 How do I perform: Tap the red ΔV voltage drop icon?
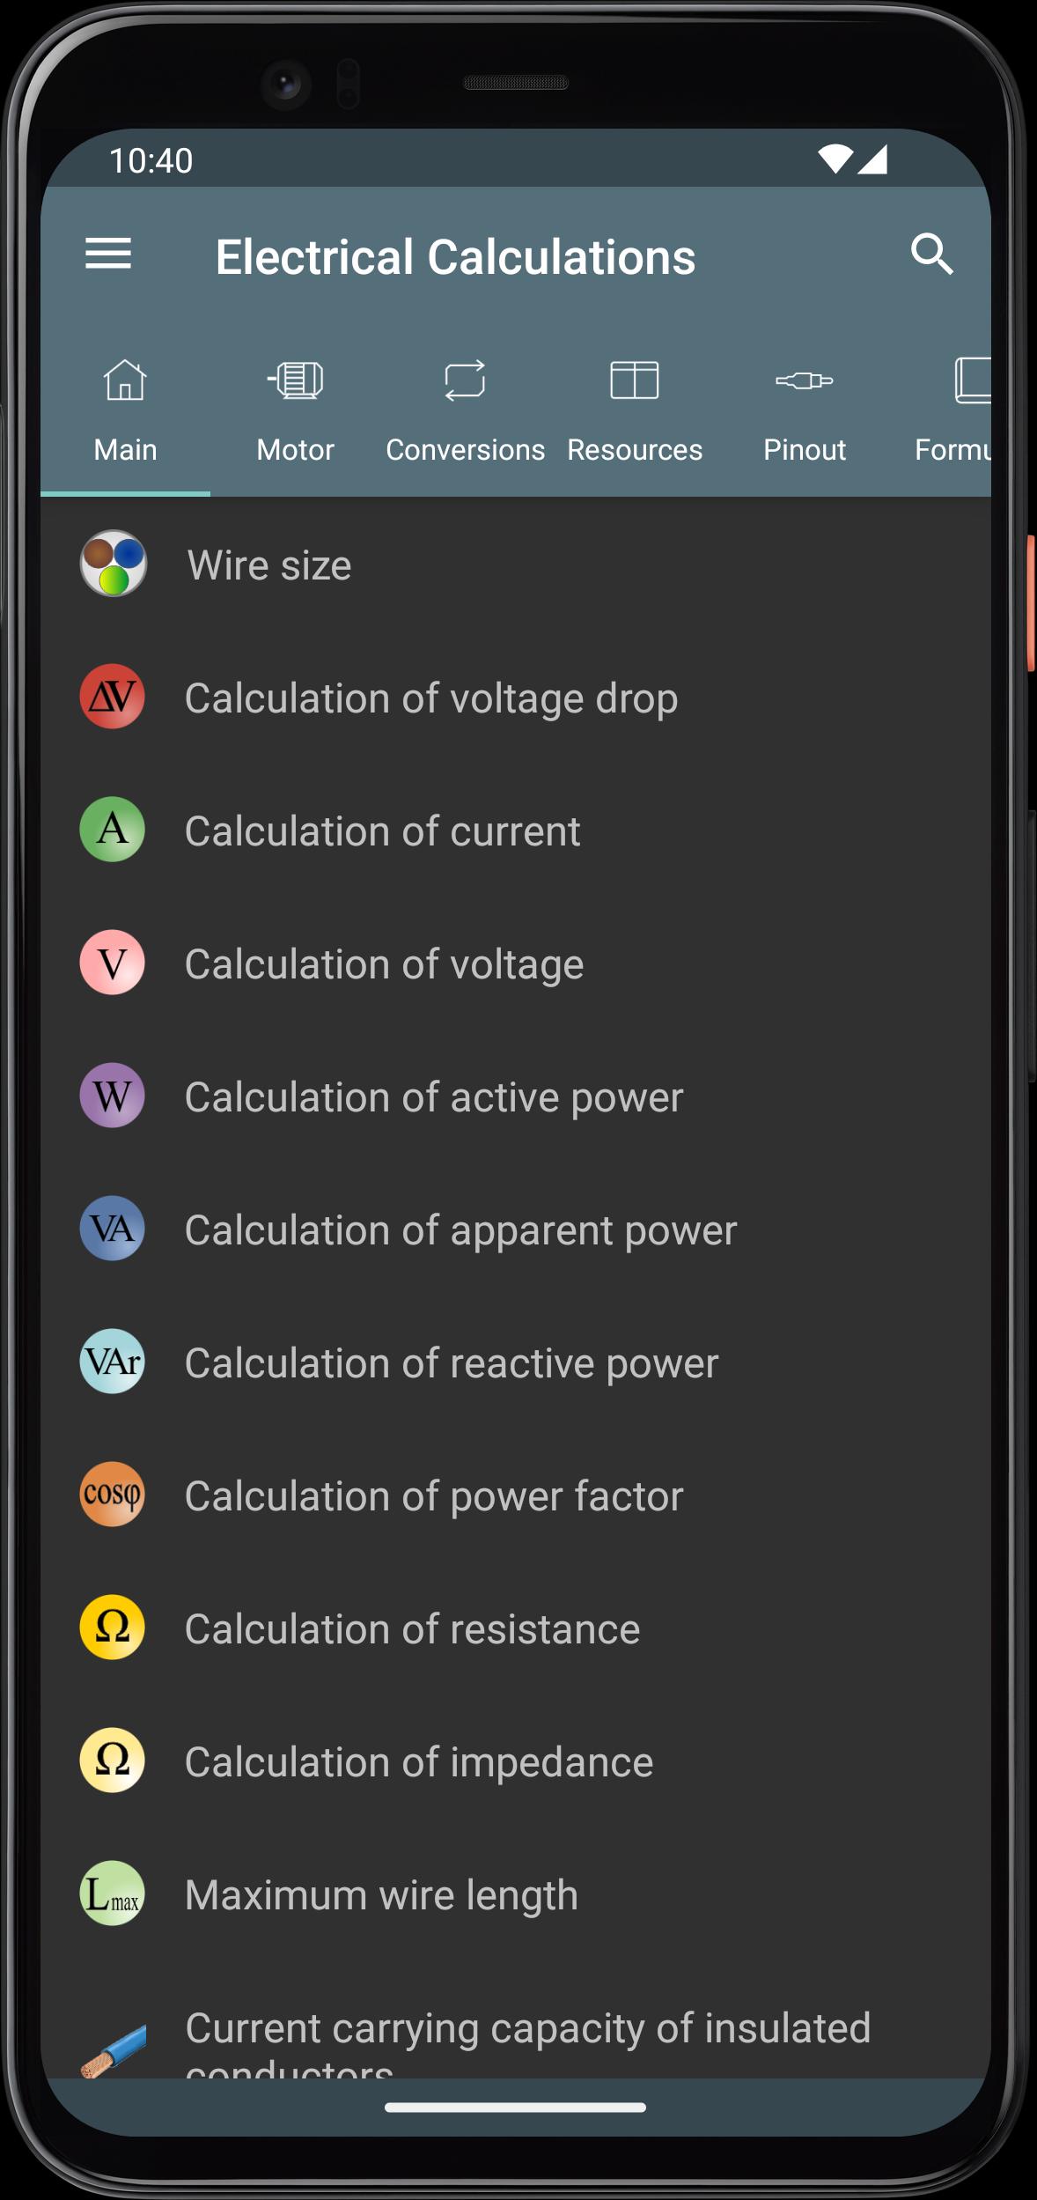pyautogui.click(x=113, y=697)
